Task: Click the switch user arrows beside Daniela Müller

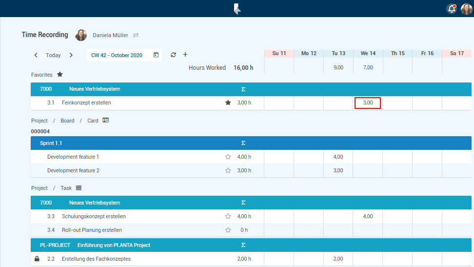Action: click(x=136, y=35)
